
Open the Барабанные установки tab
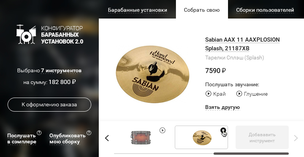pyautogui.click(x=138, y=10)
